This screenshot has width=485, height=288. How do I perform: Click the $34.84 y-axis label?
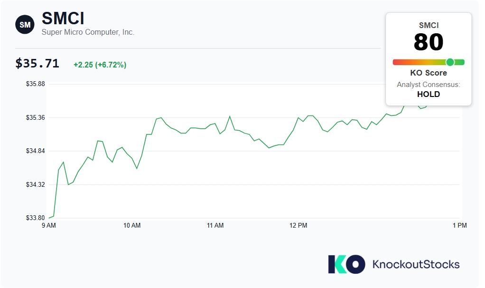pyautogui.click(x=35, y=151)
